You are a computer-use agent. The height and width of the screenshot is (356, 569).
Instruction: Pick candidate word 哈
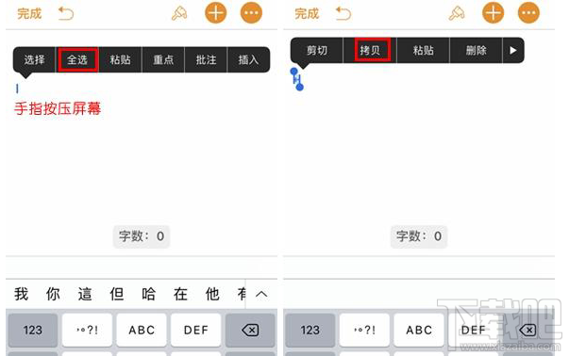click(149, 294)
